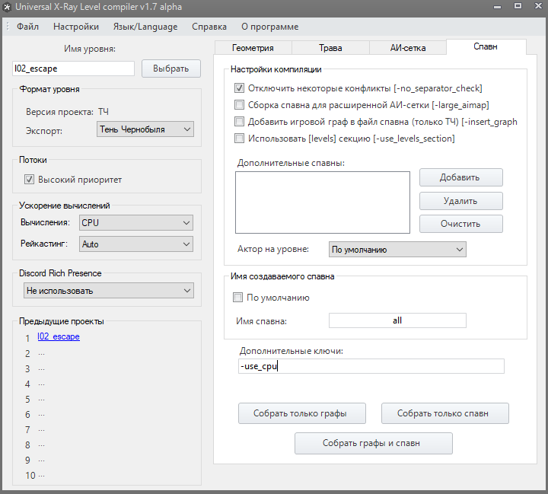The image size is (548, 494).
Task: Check the -use_levels_section option
Action: 239,138
